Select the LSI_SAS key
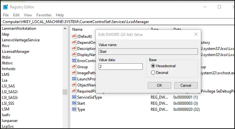Image resolution: width=235 pixels, height=129 pixels. [x=8, y=86]
